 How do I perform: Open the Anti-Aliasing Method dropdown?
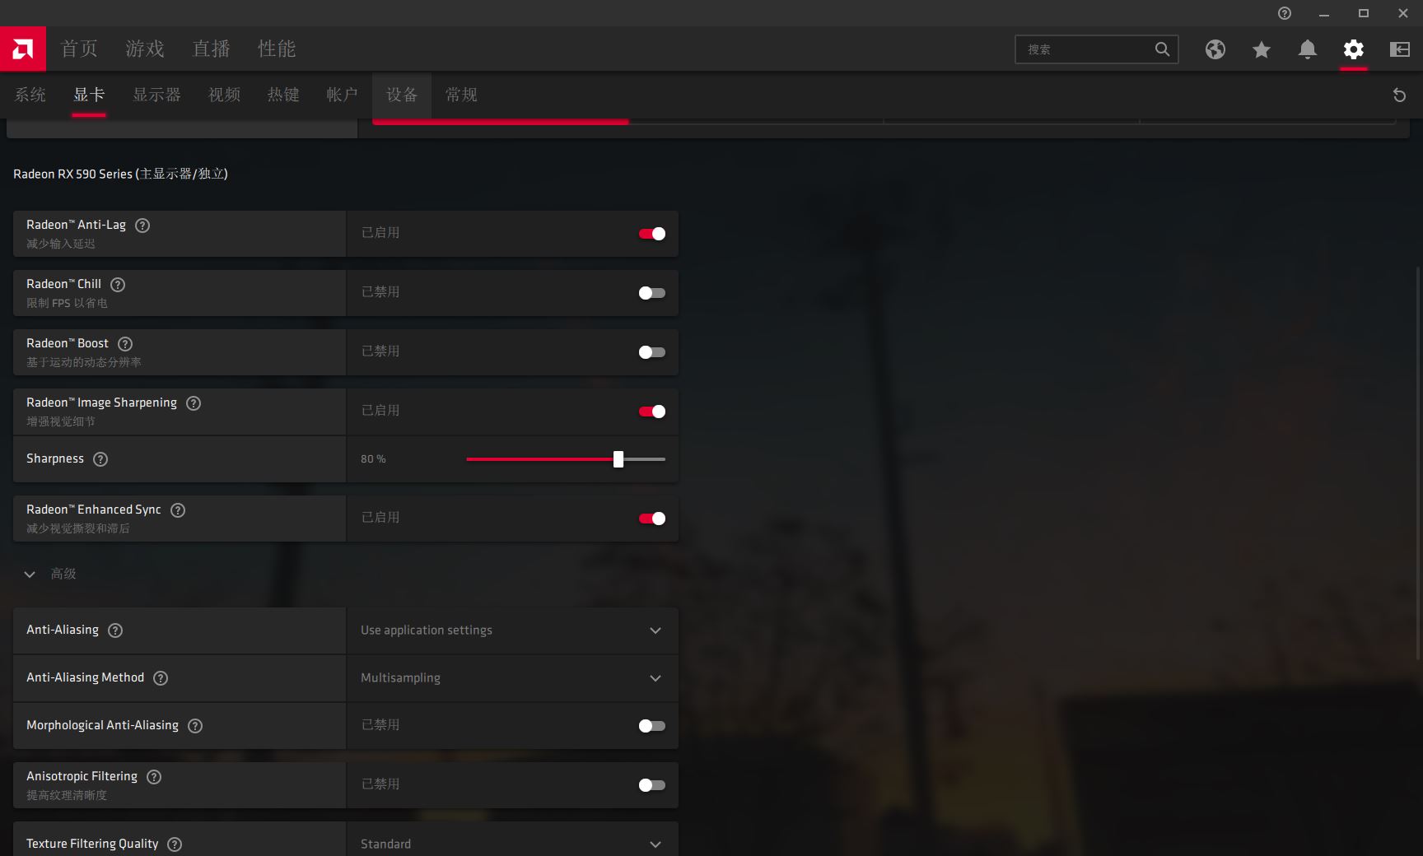pyautogui.click(x=512, y=678)
